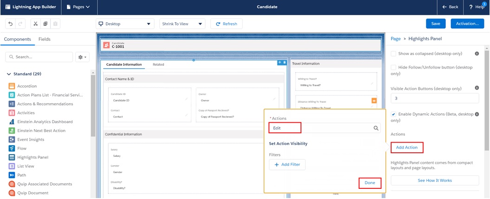Screen dimensions: 490x199
Task: Click the component Search field
Action: [x=39, y=57]
